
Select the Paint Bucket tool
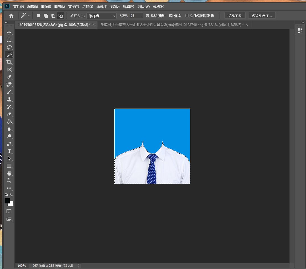(x=9, y=122)
